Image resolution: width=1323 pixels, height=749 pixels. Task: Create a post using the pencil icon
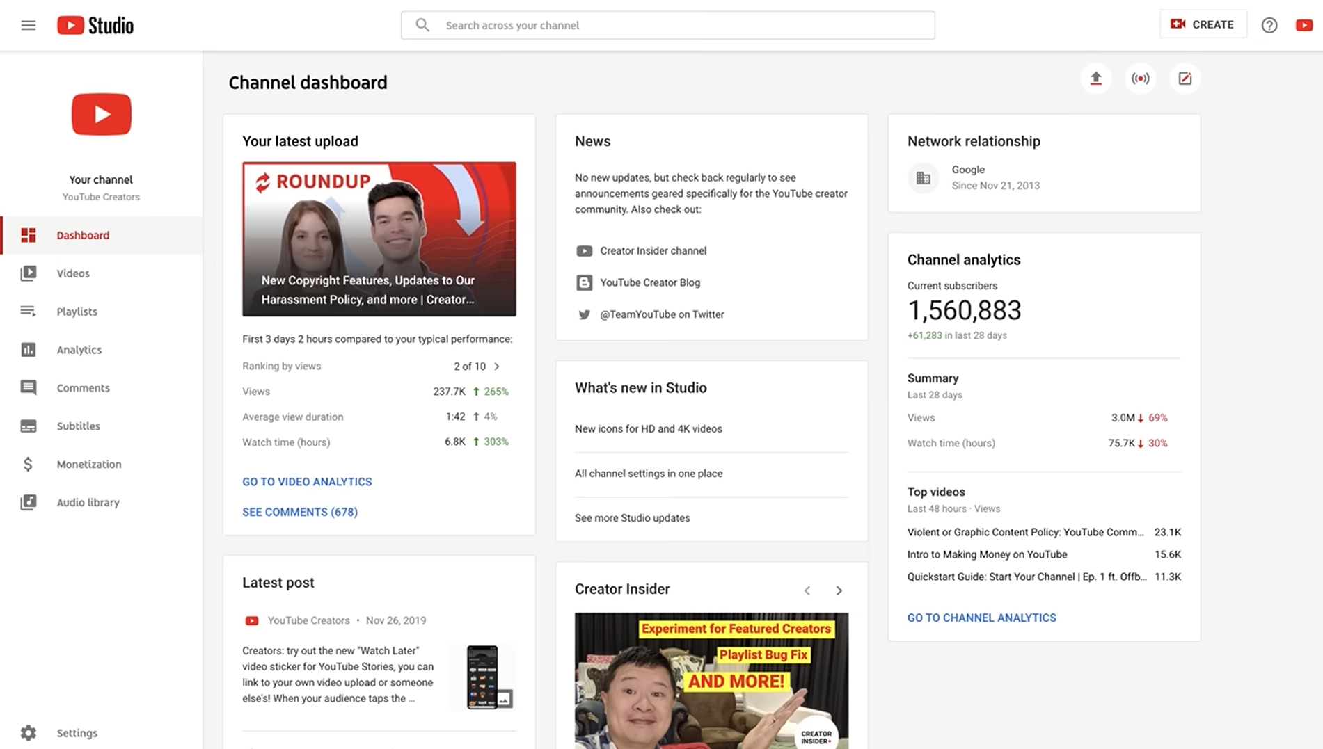[x=1185, y=79]
